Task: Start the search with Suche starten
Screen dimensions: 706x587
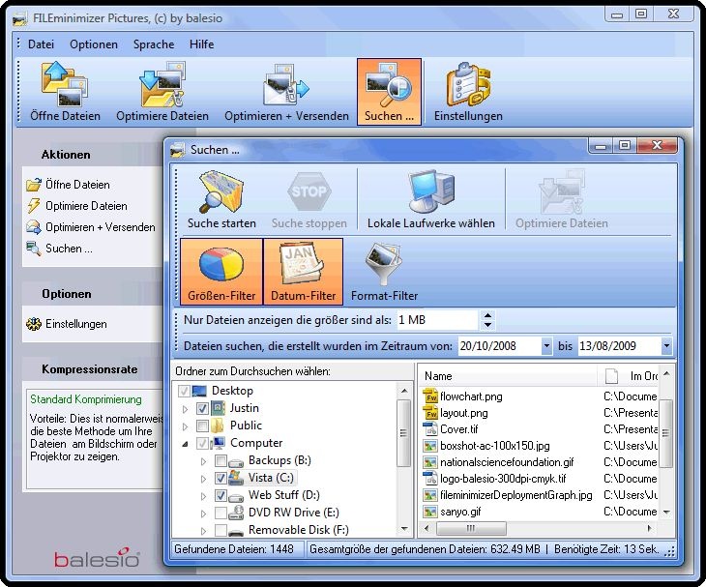Action: [221, 191]
